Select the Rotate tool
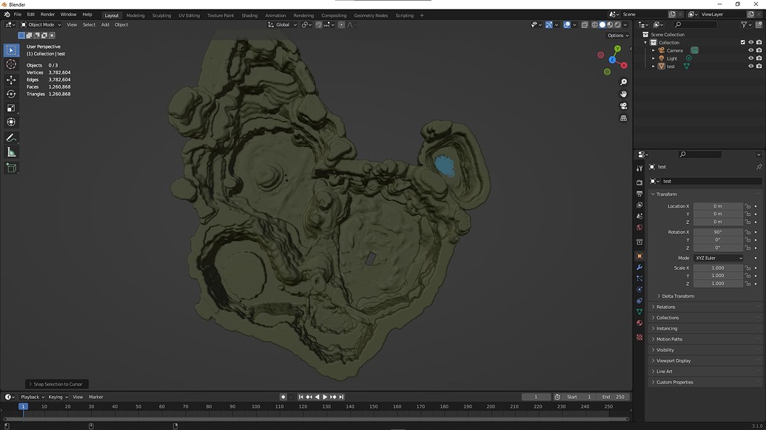Viewport: 766px width, 430px height. click(11, 94)
